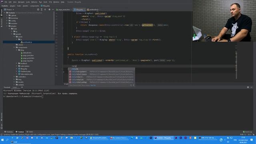Select page_post.htm in project tree

click(x=28, y=56)
